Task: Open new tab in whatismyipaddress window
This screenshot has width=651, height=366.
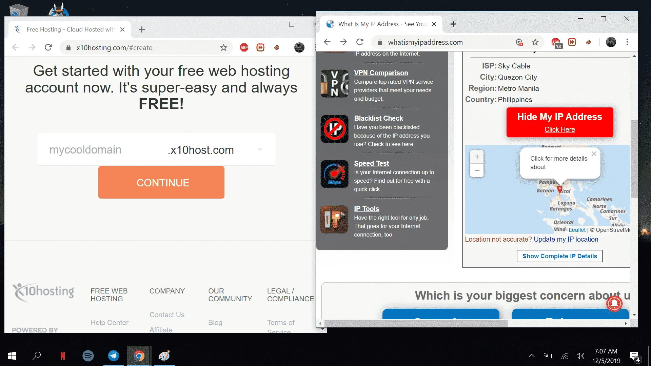Action: [453, 24]
